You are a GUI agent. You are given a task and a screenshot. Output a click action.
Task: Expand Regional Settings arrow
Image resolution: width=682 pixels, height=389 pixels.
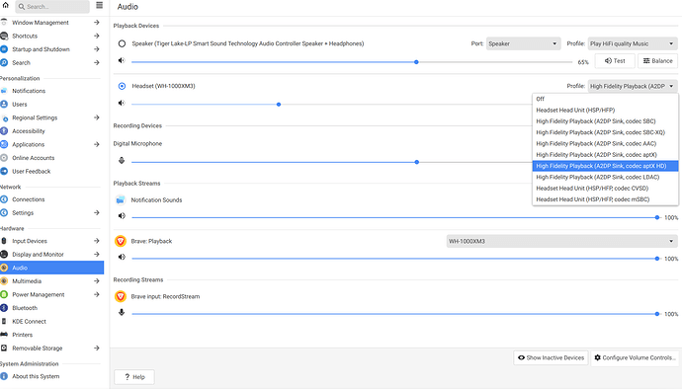point(97,117)
